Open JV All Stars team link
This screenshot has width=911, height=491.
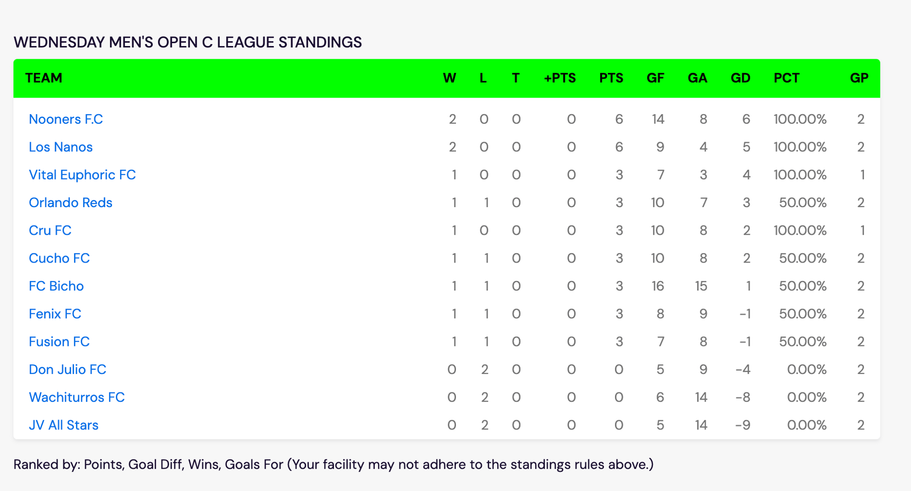[64, 425]
